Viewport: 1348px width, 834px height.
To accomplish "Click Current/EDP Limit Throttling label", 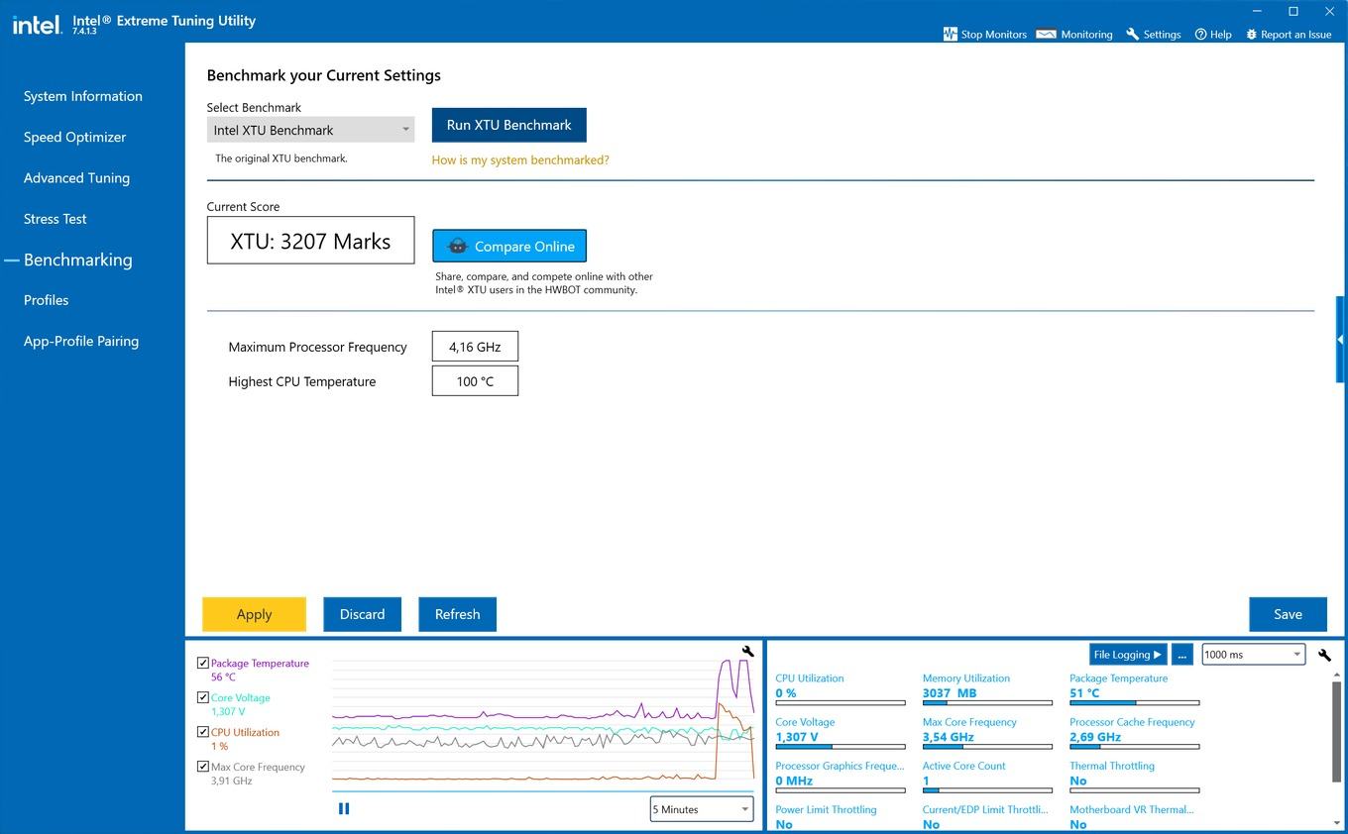I will pos(985,809).
